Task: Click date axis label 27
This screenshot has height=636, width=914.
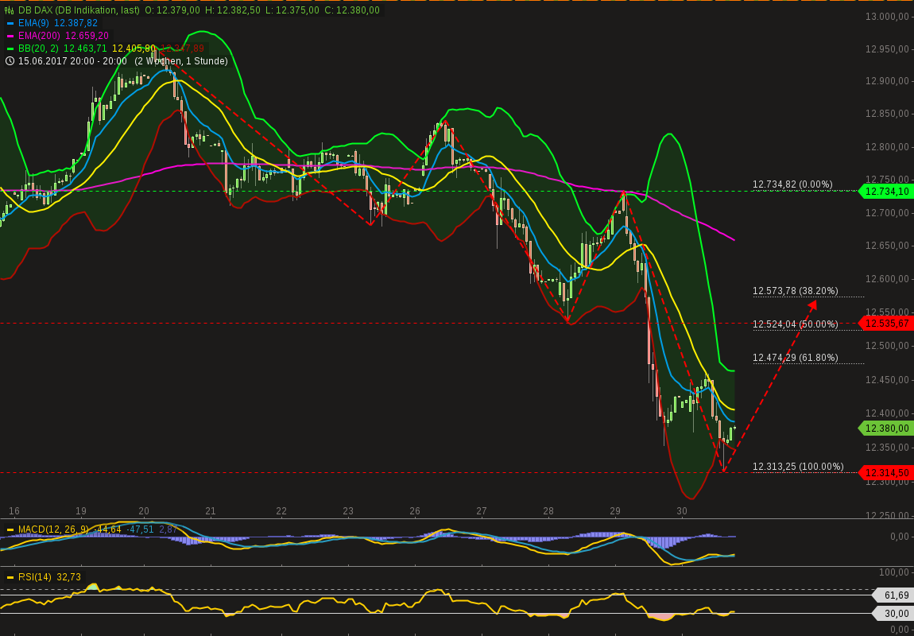Action: [482, 511]
